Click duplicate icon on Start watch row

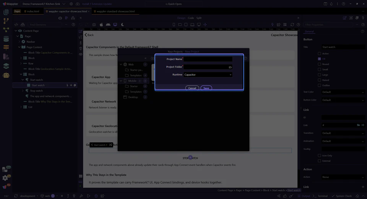75,85
